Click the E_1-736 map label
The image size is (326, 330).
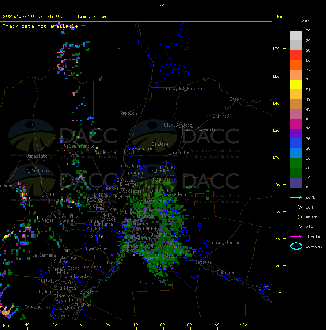click(221, 116)
